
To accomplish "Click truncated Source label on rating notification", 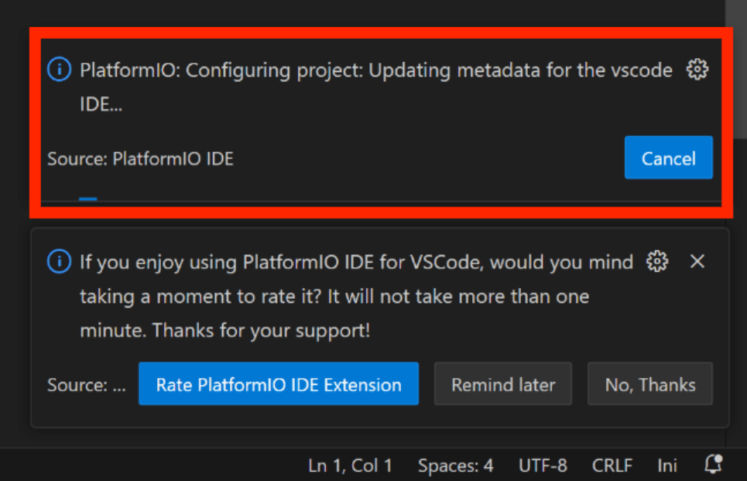I will click(86, 385).
